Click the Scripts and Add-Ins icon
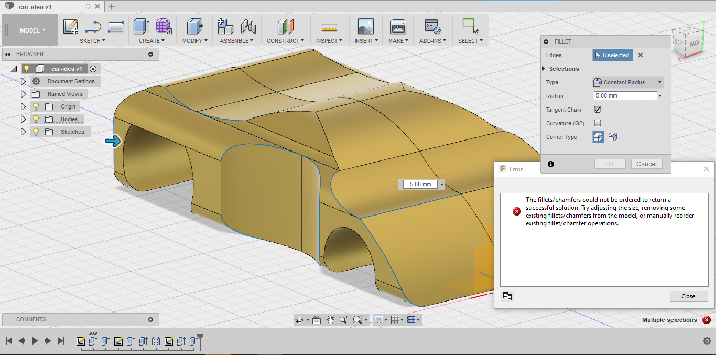Viewport: 716px width, 355px height. pos(432,27)
